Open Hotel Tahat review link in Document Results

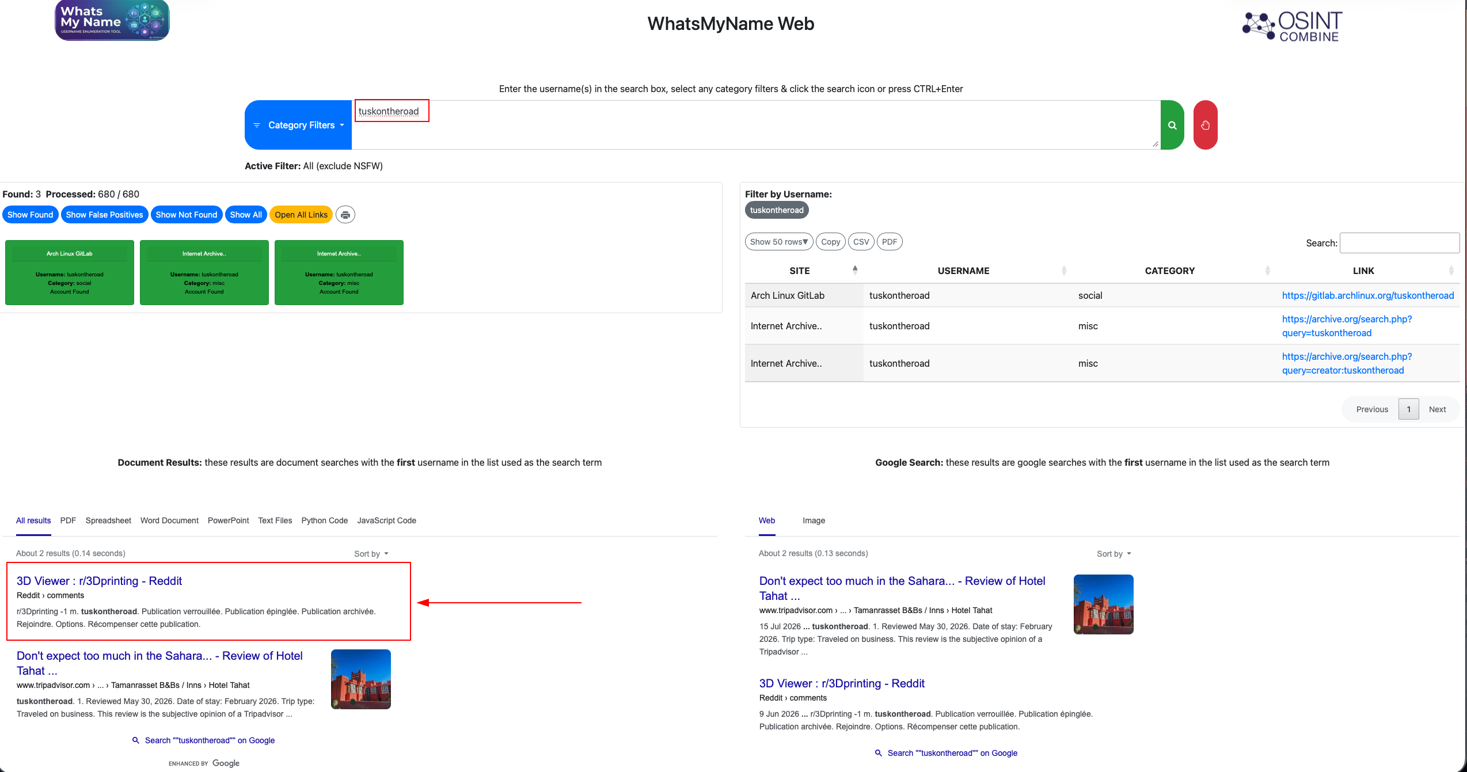point(159,663)
